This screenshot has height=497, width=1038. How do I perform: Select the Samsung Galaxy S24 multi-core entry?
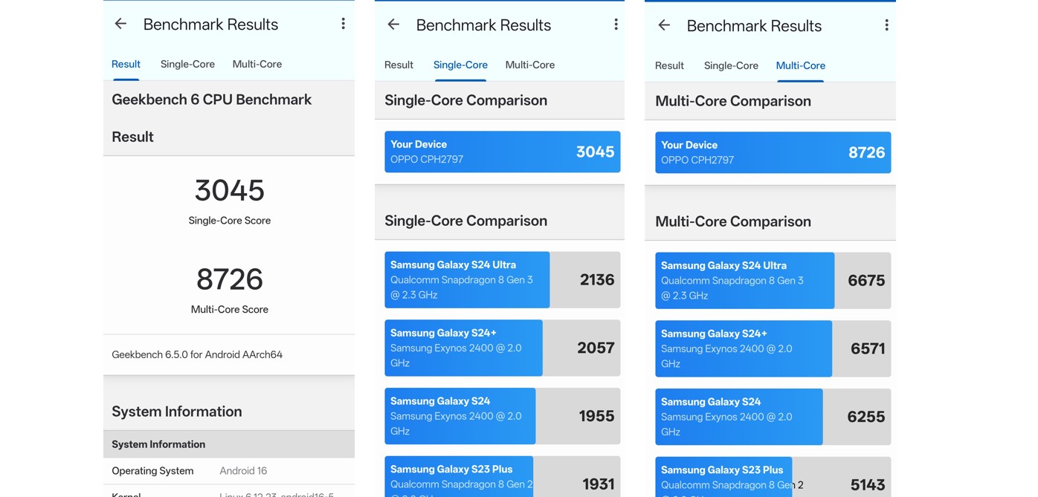pyautogui.click(x=772, y=416)
